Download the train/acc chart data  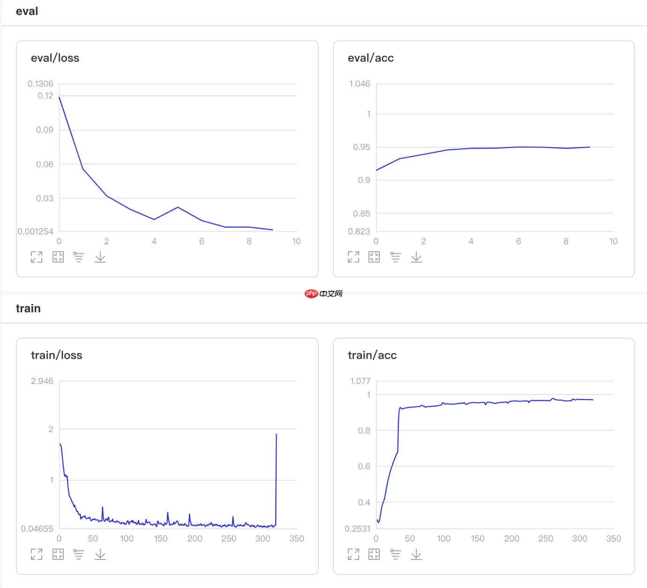[x=416, y=554]
